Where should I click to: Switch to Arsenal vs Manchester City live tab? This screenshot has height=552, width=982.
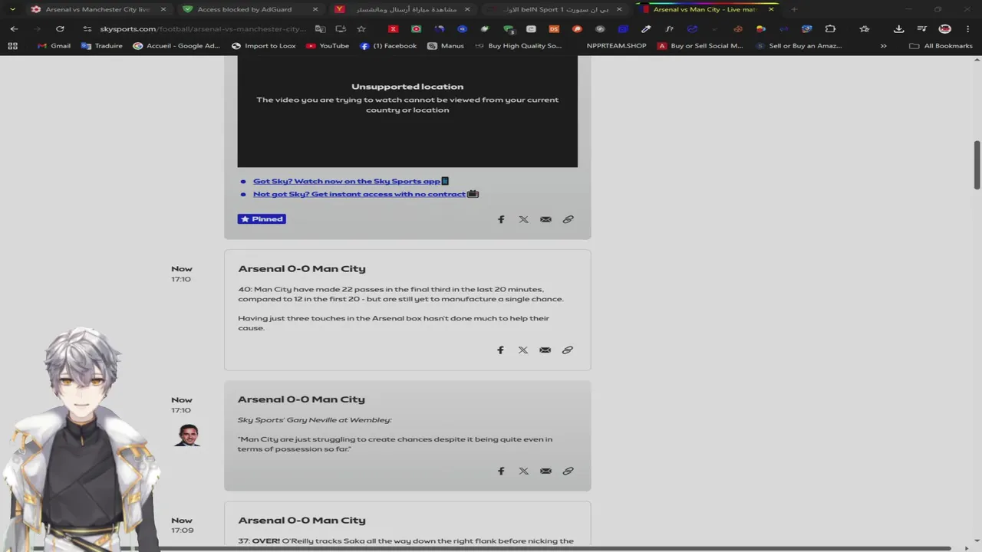click(x=97, y=9)
